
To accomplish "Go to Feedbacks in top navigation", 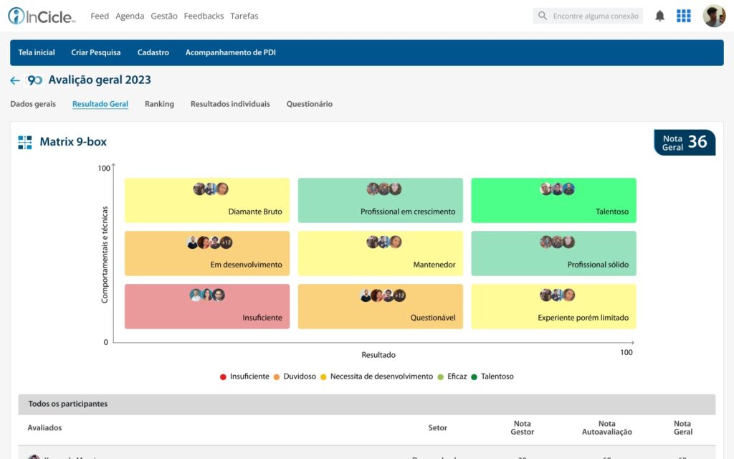I will 204,16.
